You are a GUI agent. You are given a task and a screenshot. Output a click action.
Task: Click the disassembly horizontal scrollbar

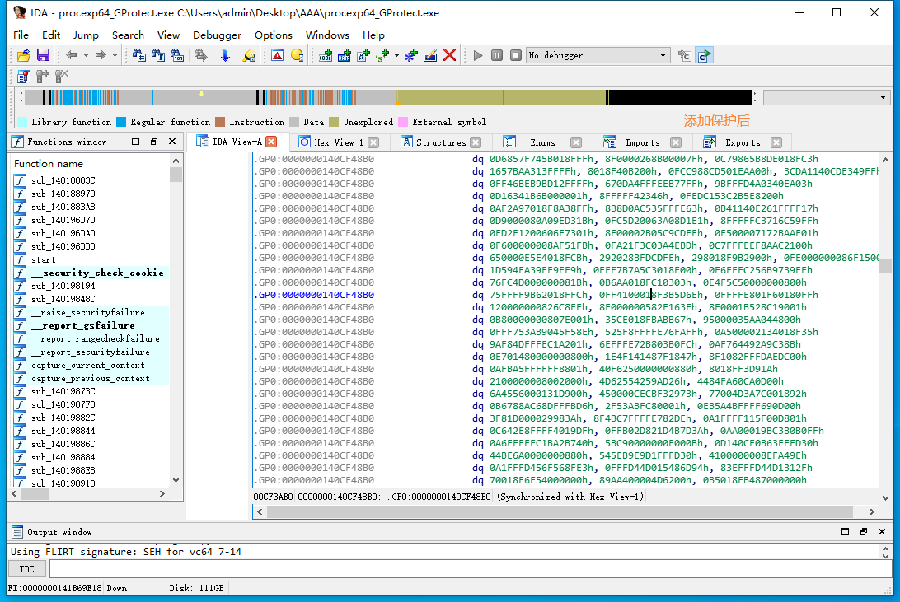[560, 511]
